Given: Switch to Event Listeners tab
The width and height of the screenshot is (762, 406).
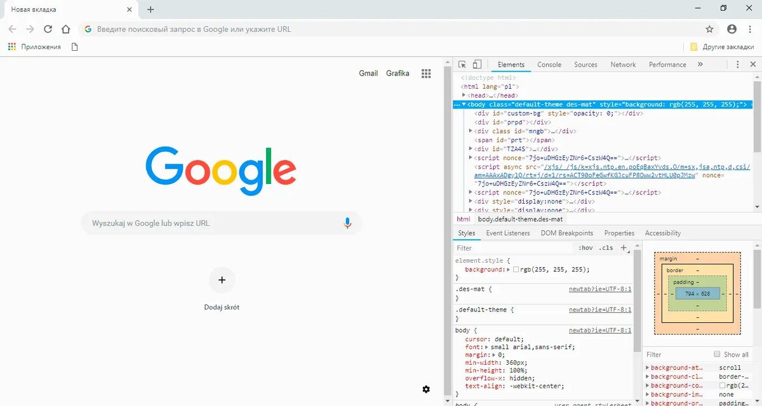Looking at the screenshot, I should tap(508, 233).
